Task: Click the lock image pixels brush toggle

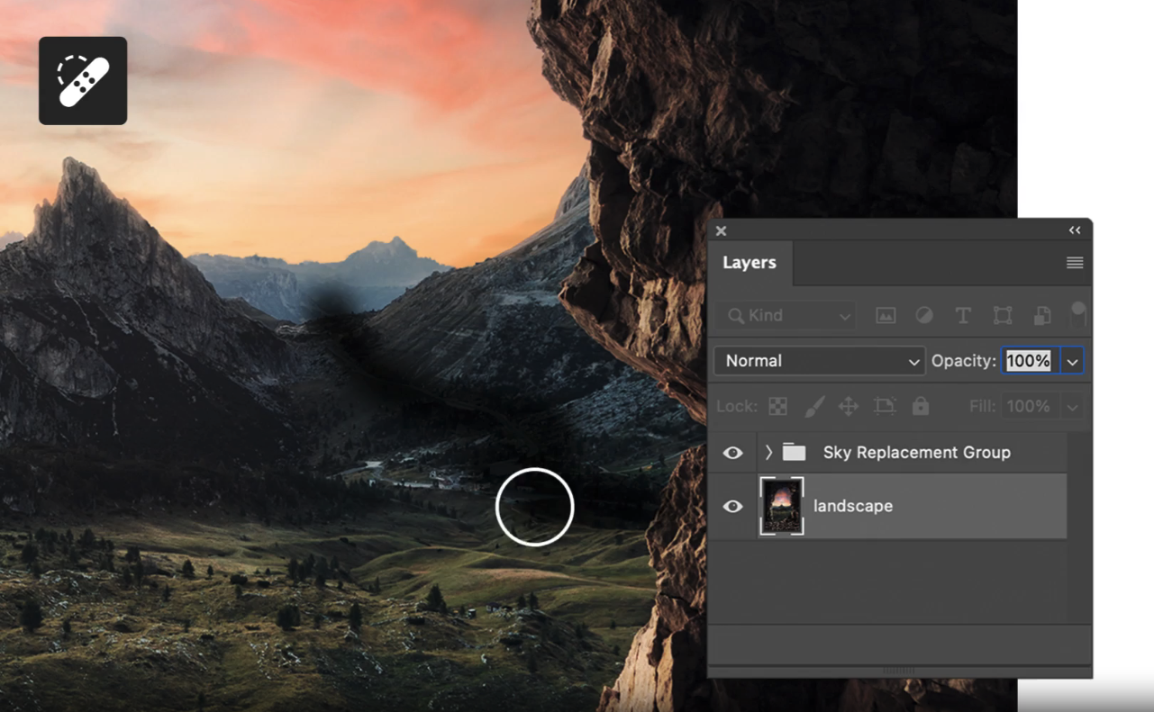Action: coord(813,406)
